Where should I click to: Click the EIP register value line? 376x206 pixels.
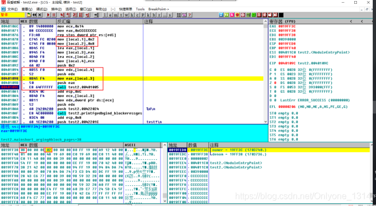tap(298, 63)
